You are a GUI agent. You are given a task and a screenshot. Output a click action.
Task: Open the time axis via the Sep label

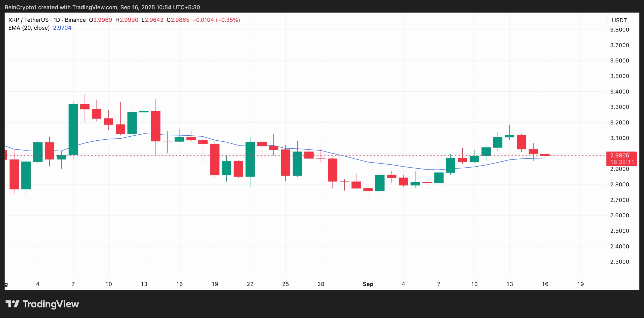(x=368, y=284)
